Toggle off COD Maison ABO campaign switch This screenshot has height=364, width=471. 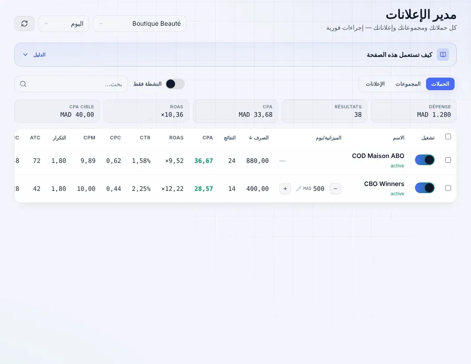pyautogui.click(x=425, y=160)
